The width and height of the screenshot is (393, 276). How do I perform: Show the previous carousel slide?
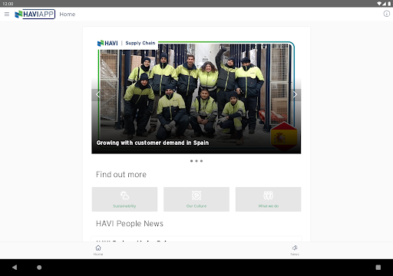pyautogui.click(x=97, y=94)
